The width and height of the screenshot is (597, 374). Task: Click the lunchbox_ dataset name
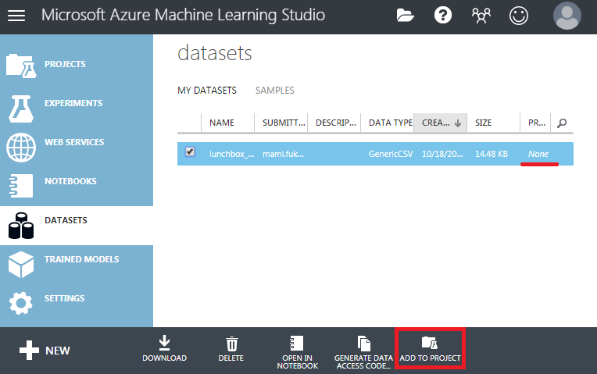[231, 154]
